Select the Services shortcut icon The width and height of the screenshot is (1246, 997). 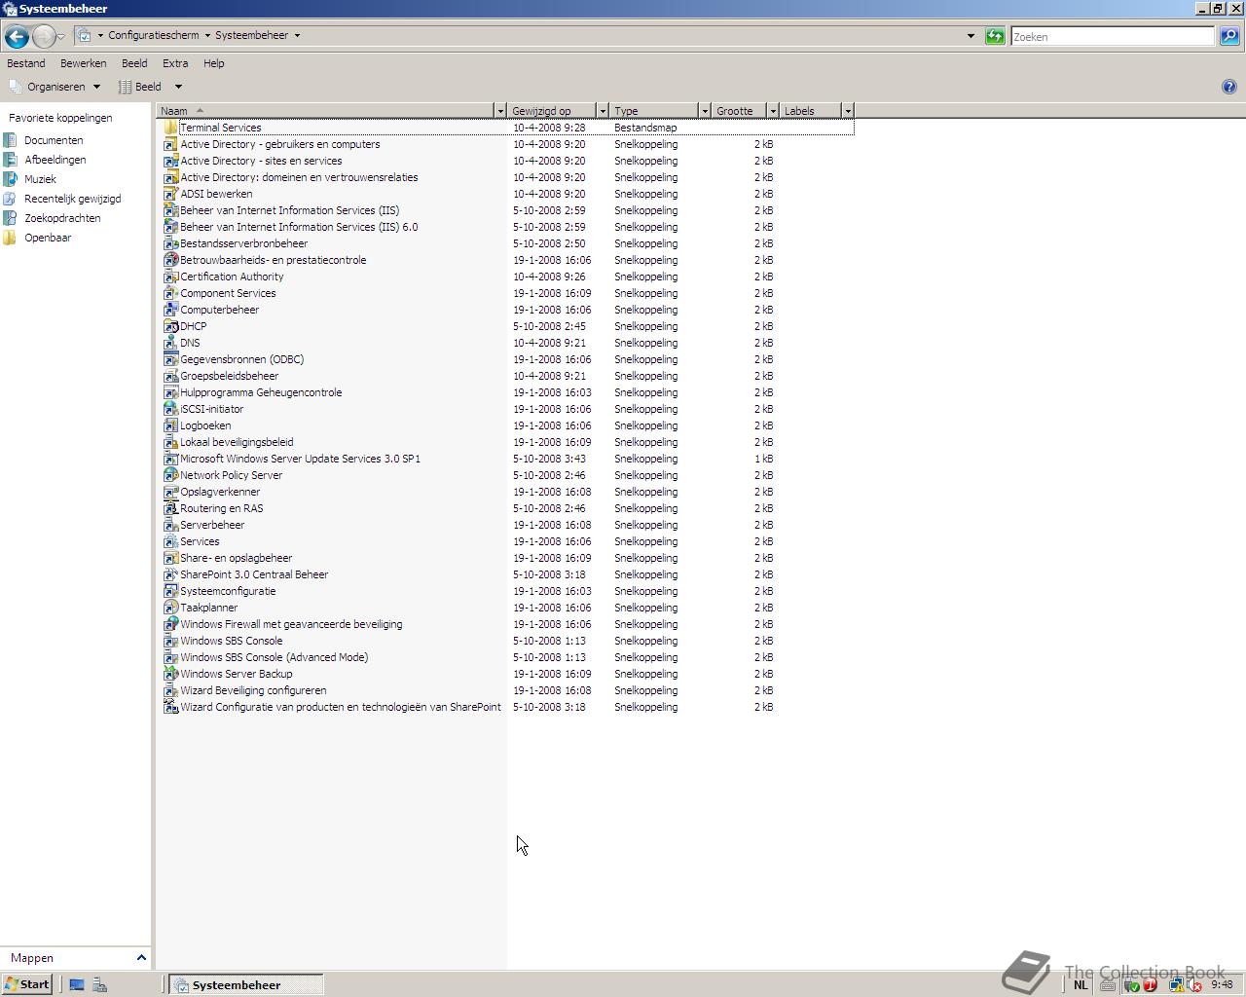pyautogui.click(x=170, y=541)
